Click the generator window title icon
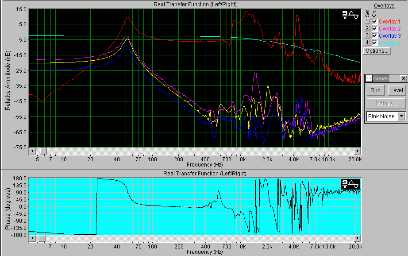This screenshot has width=408, height=256. pos(369,78)
